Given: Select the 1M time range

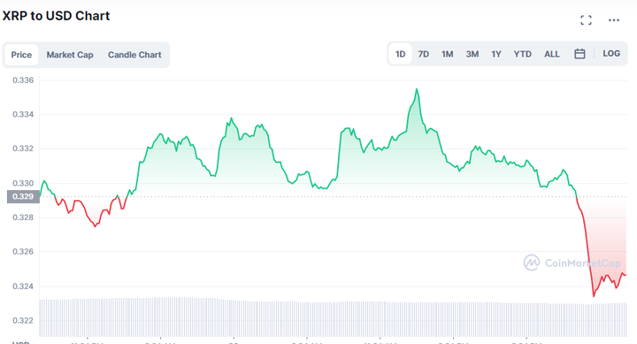Looking at the screenshot, I should pyautogui.click(x=448, y=54).
